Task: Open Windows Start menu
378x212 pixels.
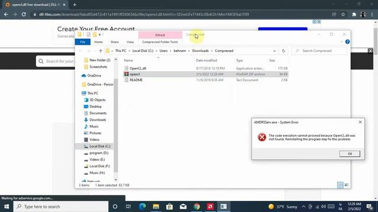Action: (6, 207)
